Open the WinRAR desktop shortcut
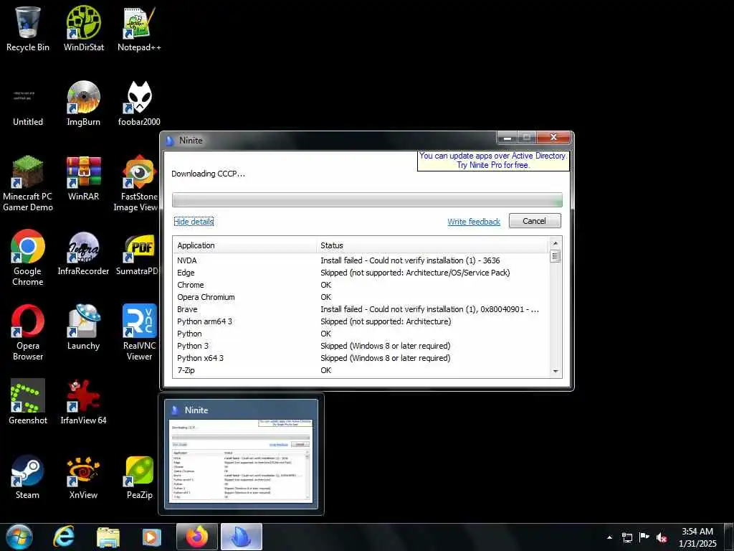734x551 pixels. tap(84, 179)
